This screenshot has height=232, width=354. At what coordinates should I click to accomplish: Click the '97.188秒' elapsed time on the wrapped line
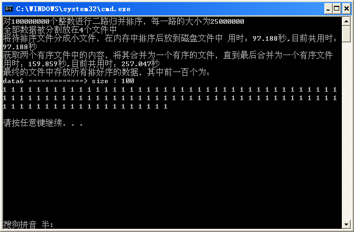tap(20, 47)
